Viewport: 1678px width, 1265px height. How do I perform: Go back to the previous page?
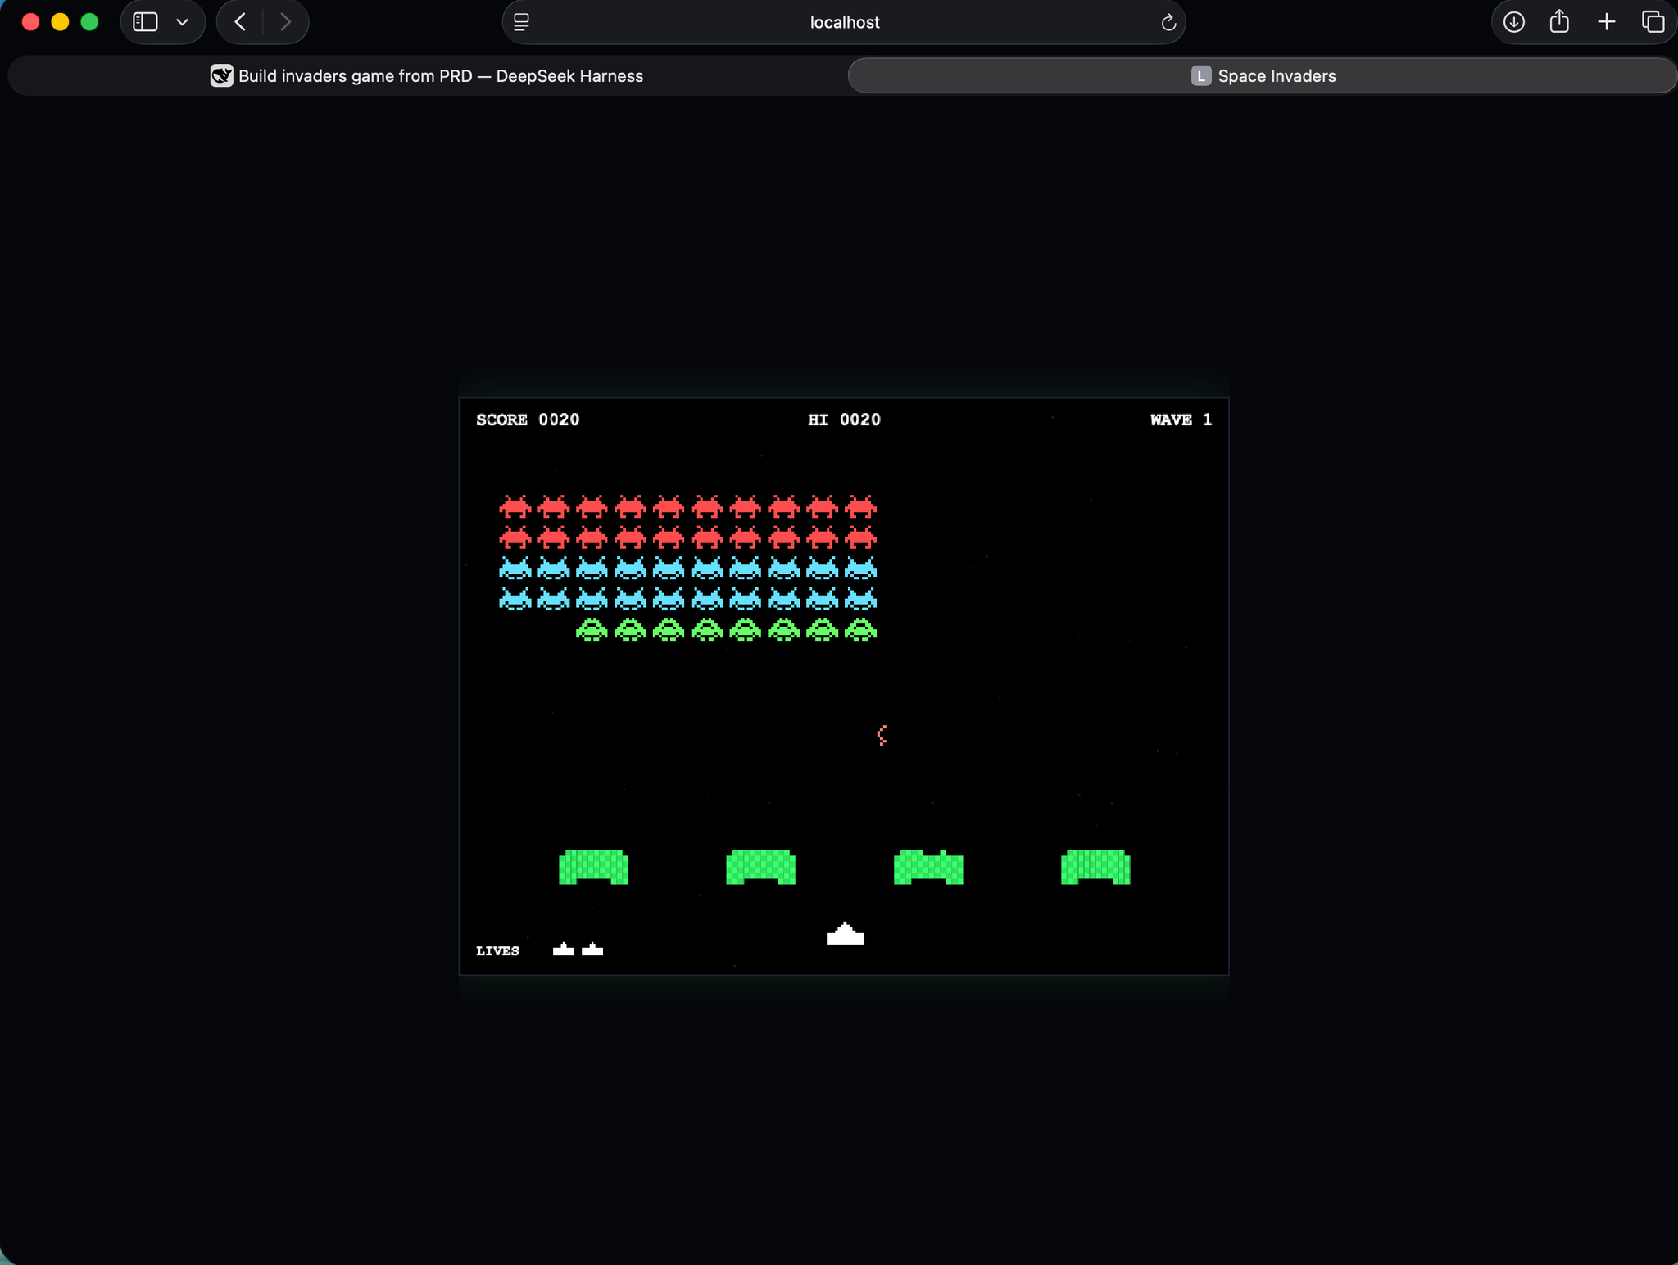pos(240,22)
